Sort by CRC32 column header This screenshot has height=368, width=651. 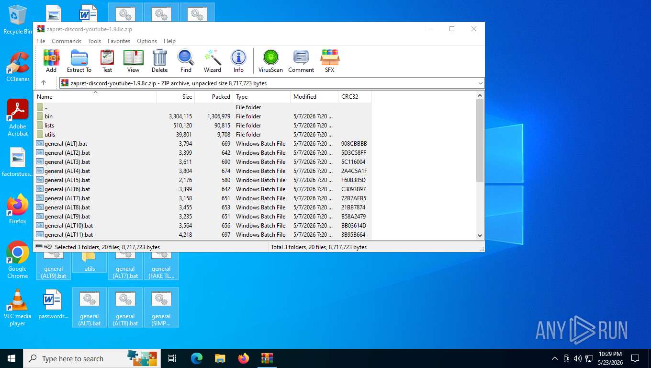click(x=355, y=96)
